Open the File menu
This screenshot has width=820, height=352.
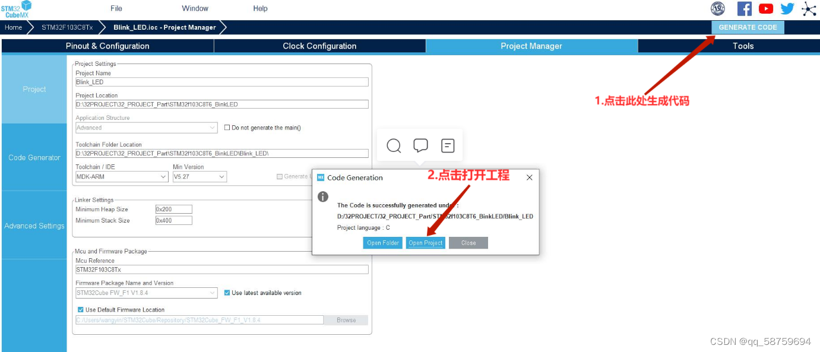point(116,8)
